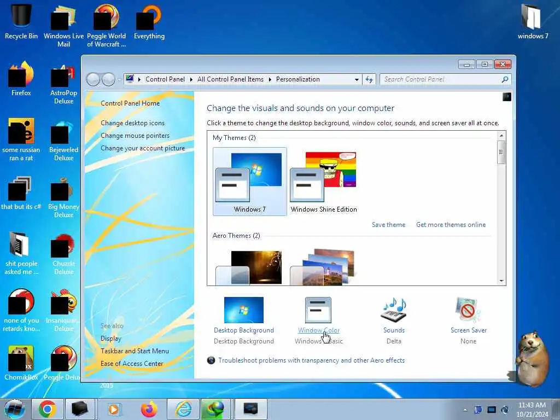Select the Windows Shine Edition theme
The height and width of the screenshot is (420, 560).
point(324,182)
